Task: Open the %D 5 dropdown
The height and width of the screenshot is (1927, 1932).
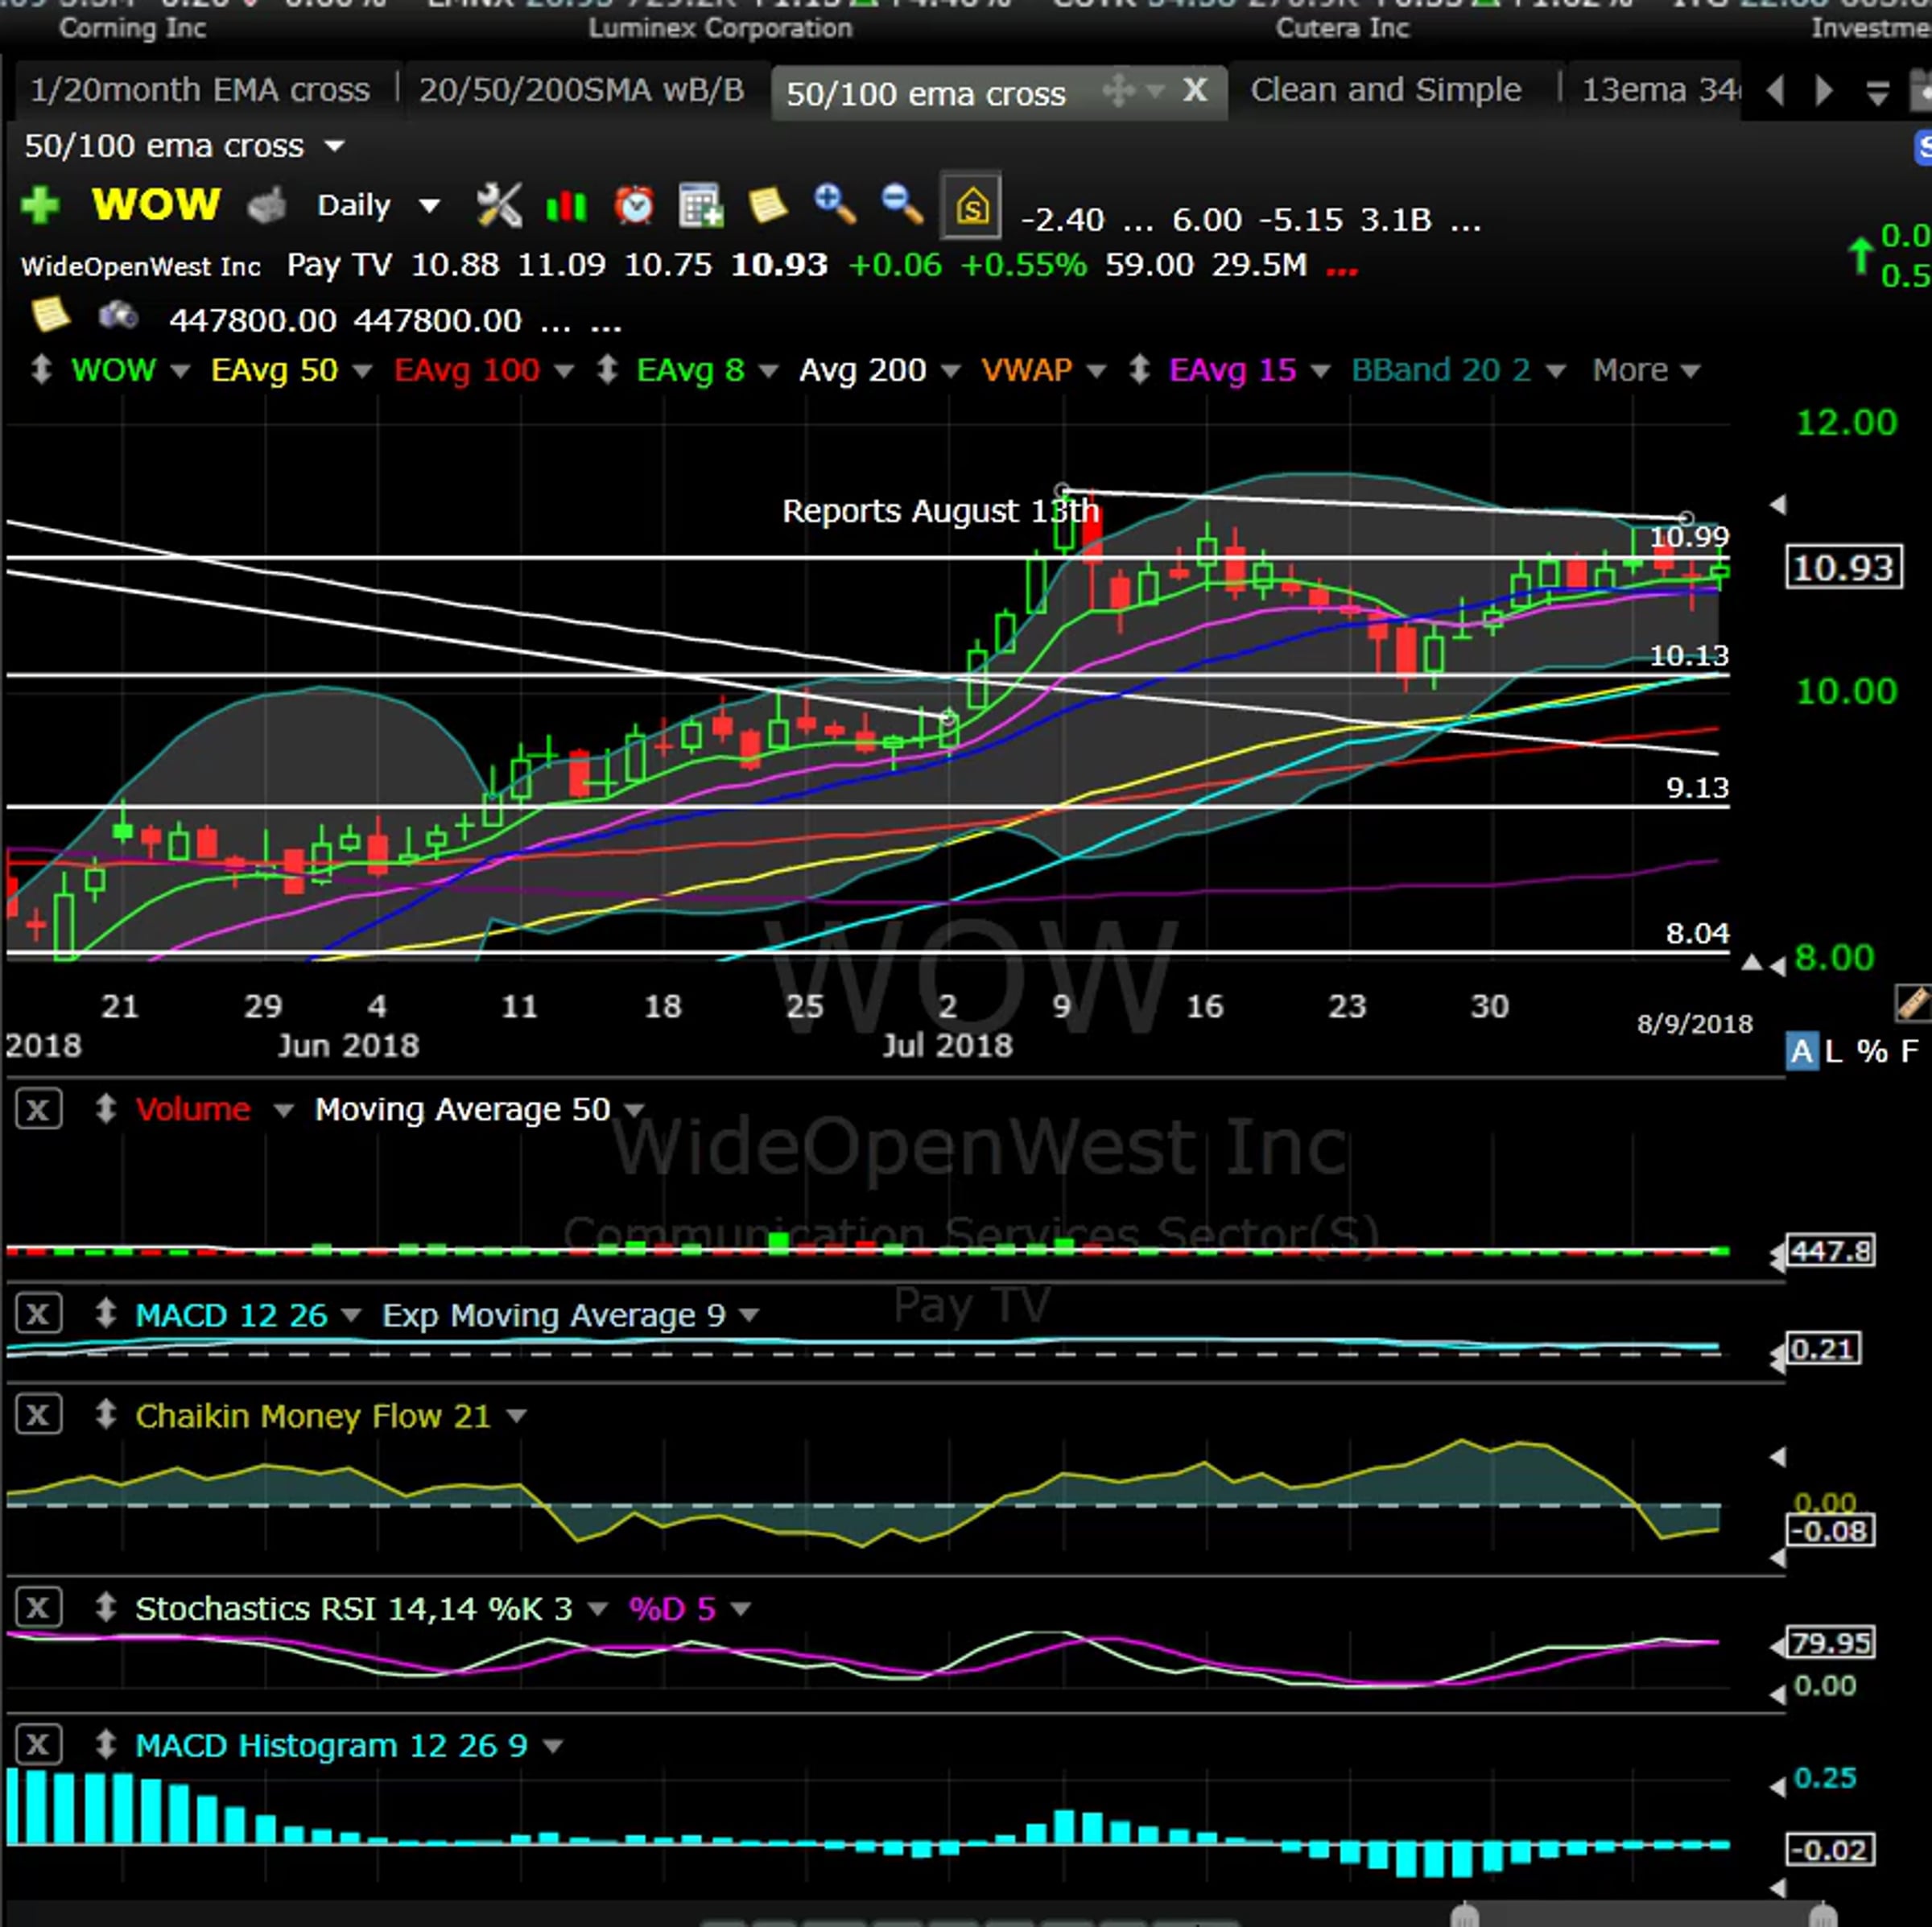Action: click(x=741, y=1609)
